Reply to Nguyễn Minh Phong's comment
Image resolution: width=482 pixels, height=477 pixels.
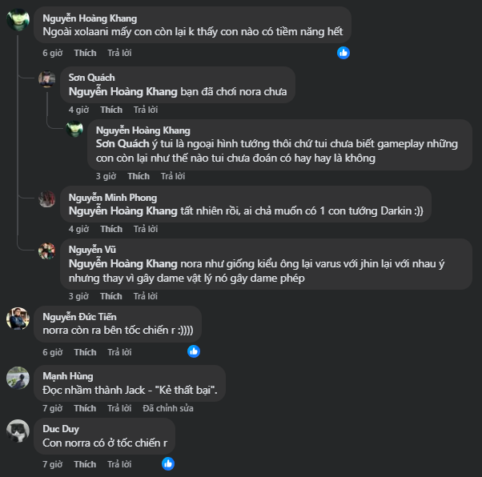tap(146, 229)
